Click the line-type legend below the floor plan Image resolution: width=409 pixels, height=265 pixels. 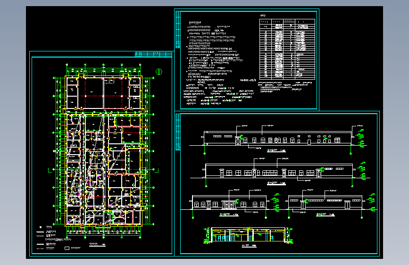point(58,238)
